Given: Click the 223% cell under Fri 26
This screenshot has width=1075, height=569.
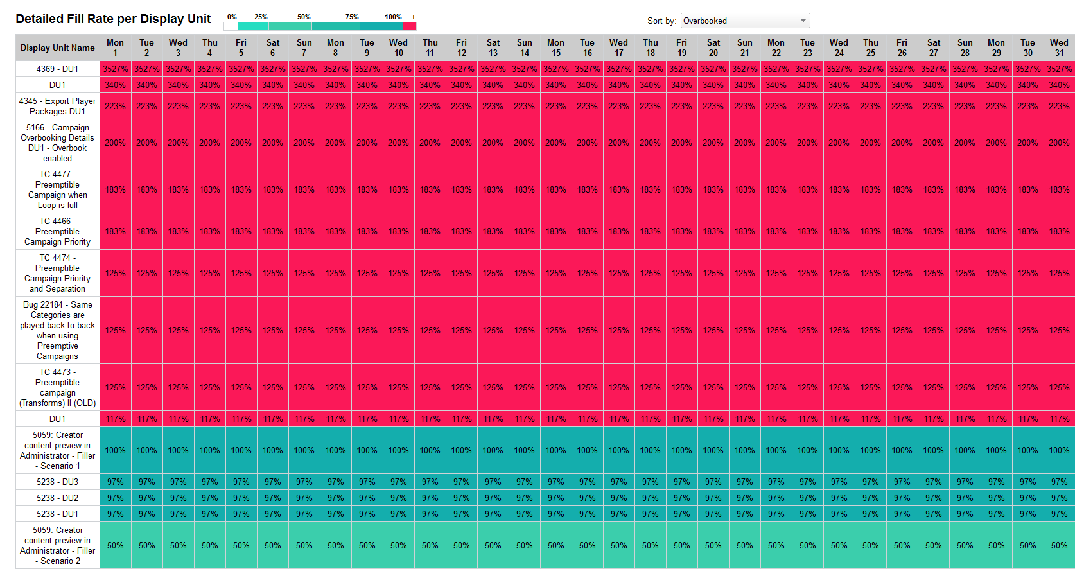Looking at the screenshot, I should pyautogui.click(x=902, y=106).
